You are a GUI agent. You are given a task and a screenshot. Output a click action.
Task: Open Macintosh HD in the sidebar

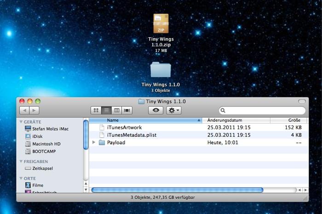[43, 144]
